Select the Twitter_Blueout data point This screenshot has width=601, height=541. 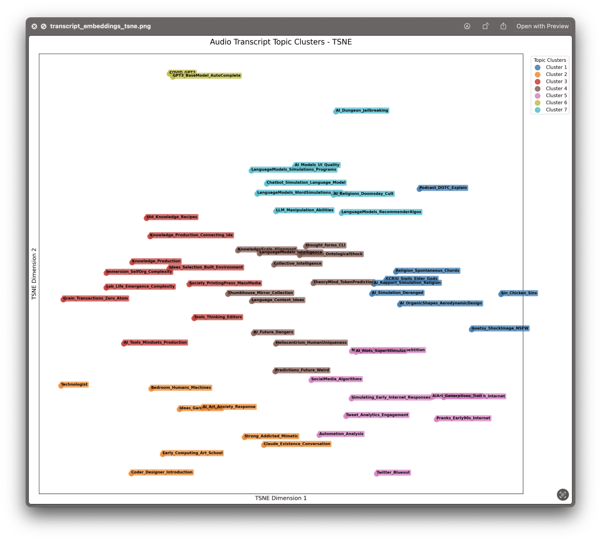(x=392, y=473)
